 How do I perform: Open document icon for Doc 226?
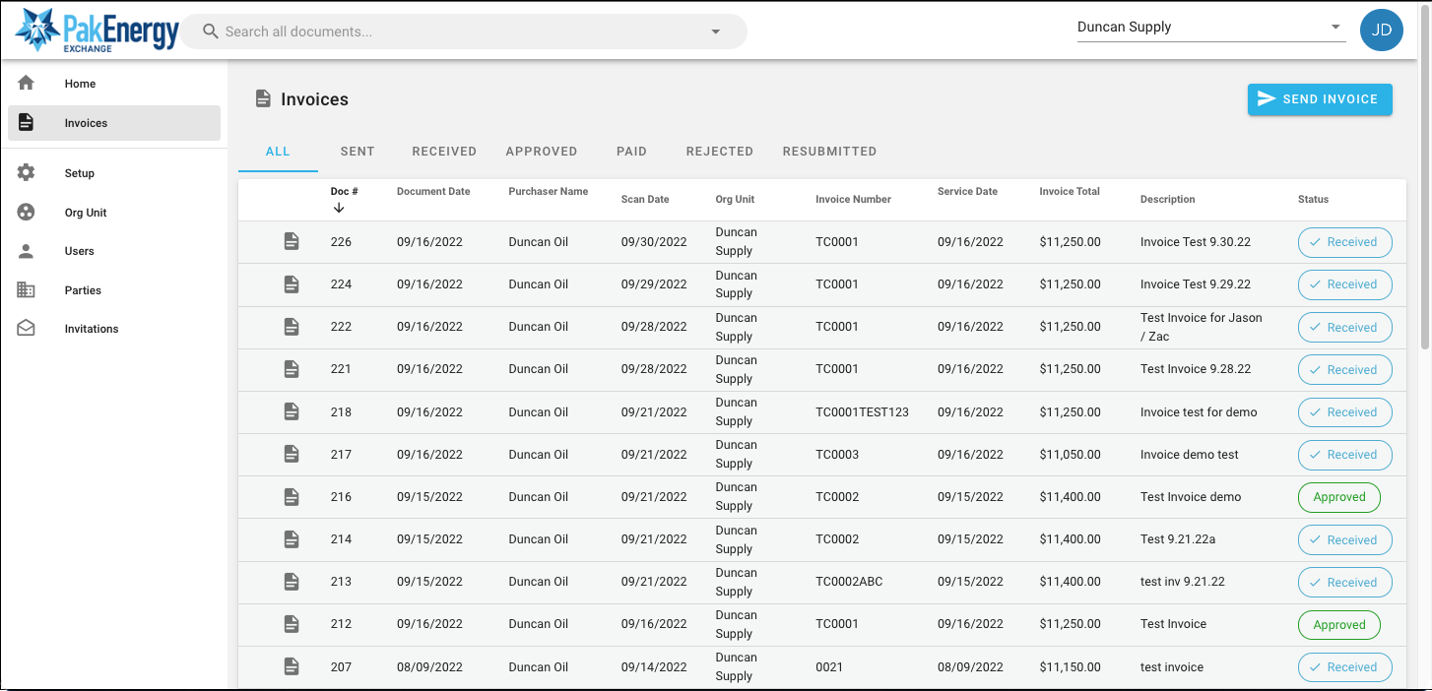click(292, 241)
